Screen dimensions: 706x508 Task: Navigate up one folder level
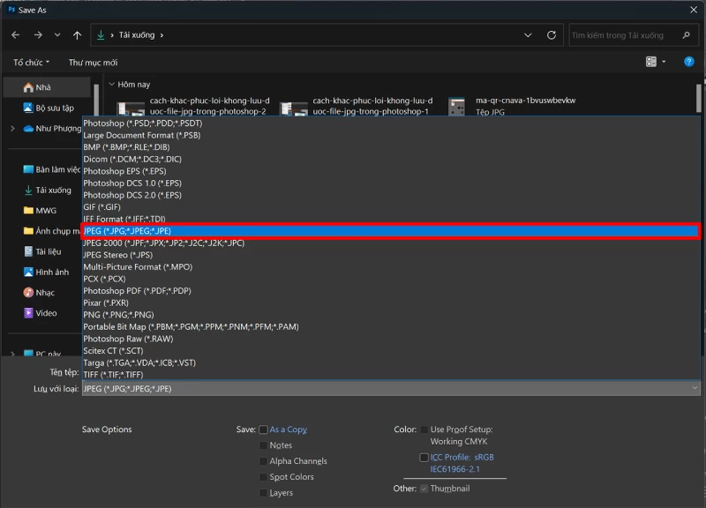77,35
